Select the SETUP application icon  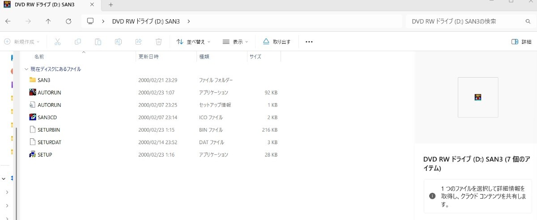click(x=32, y=154)
